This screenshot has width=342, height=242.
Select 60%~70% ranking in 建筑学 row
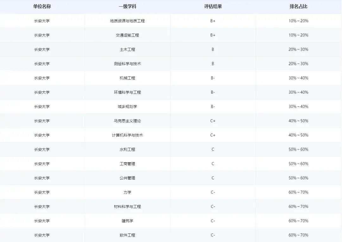tap(298, 221)
